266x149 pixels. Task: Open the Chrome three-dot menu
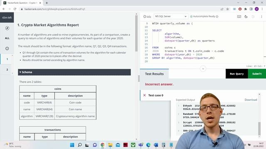[262, 9]
